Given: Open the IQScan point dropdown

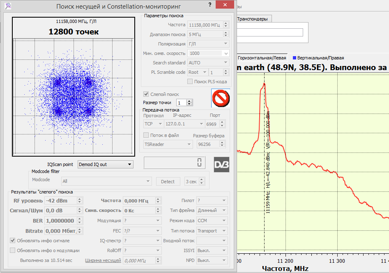Looking at the screenshot, I should coord(106,164).
